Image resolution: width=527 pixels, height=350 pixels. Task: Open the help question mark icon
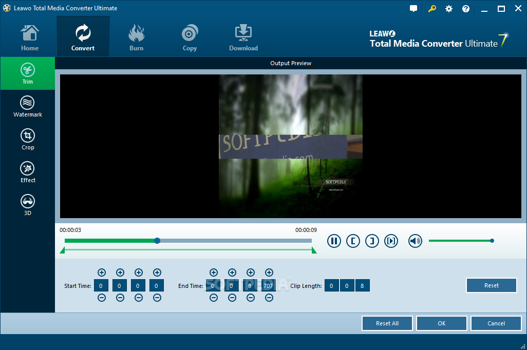click(x=465, y=9)
